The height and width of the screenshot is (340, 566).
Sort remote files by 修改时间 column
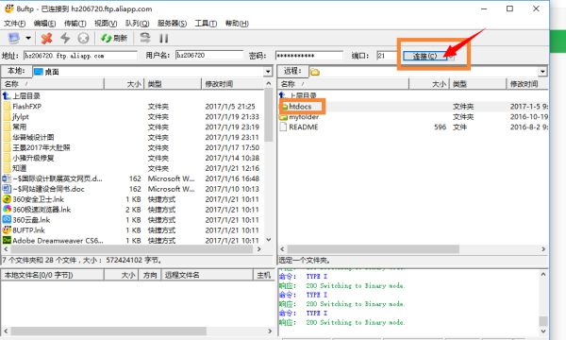coord(527,84)
